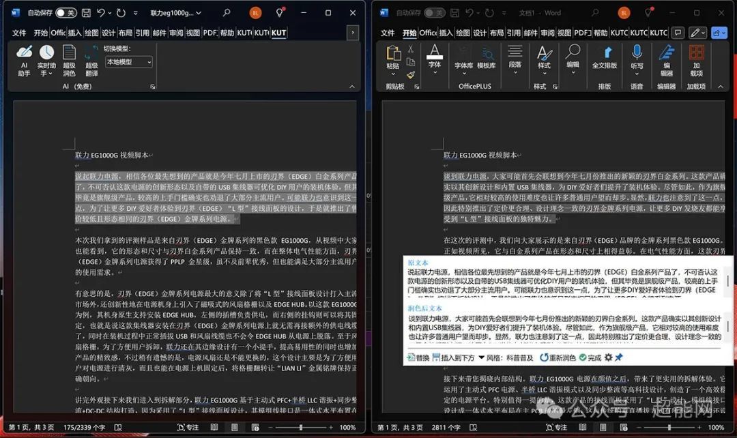Cut scissors icon in right window clipboard group
Viewport: 737px width, 438px height.
(x=411, y=49)
